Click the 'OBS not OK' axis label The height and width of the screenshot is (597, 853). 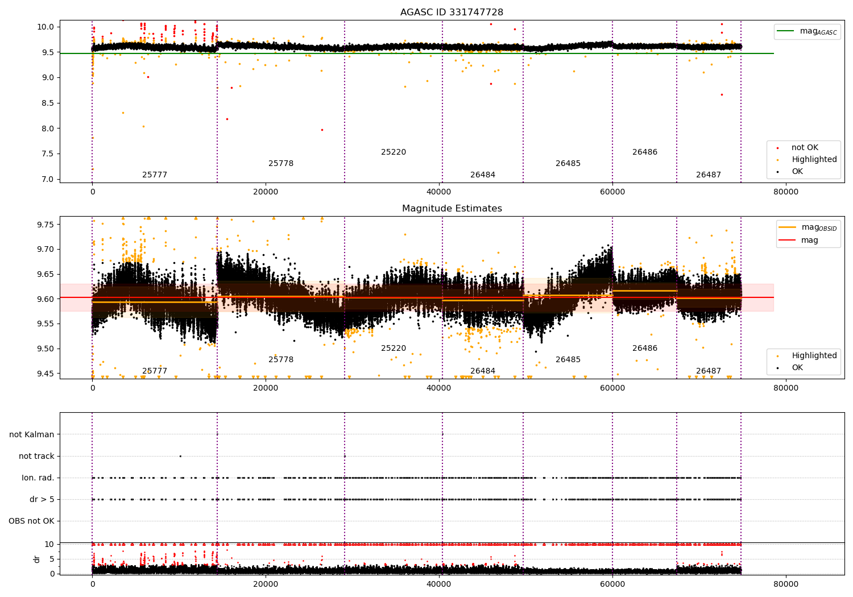31,521
